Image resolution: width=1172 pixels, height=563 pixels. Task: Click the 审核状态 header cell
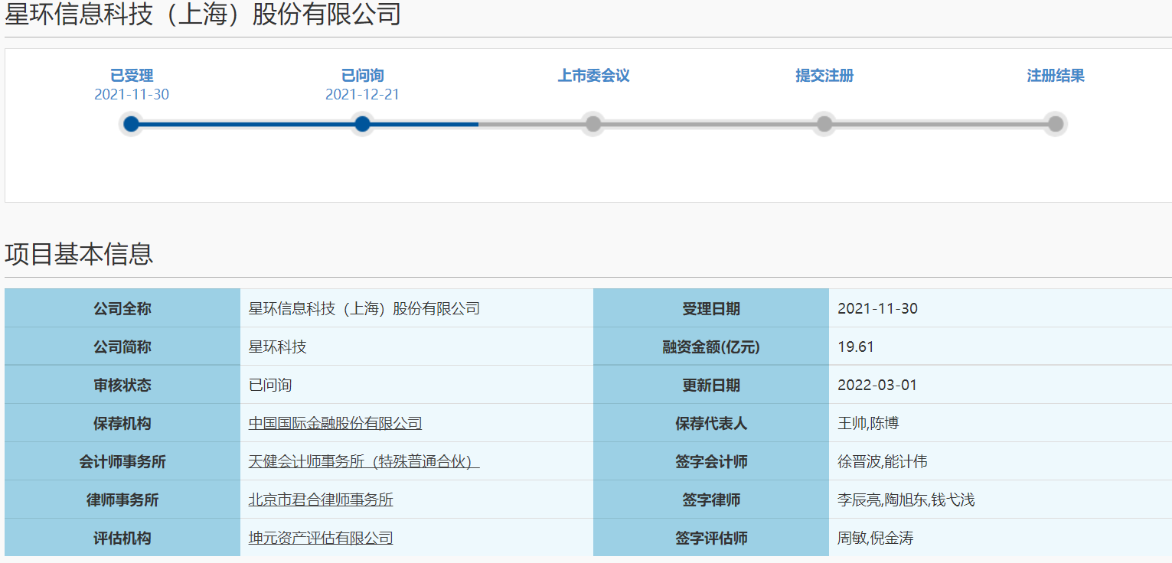122,385
